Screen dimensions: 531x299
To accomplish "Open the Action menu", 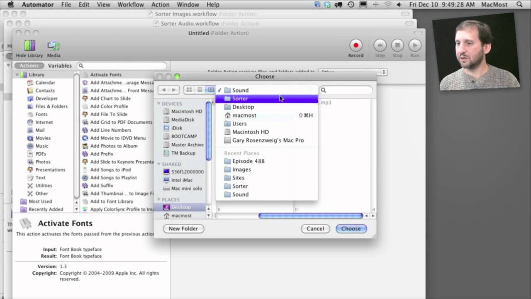I will (x=160, y=5).
